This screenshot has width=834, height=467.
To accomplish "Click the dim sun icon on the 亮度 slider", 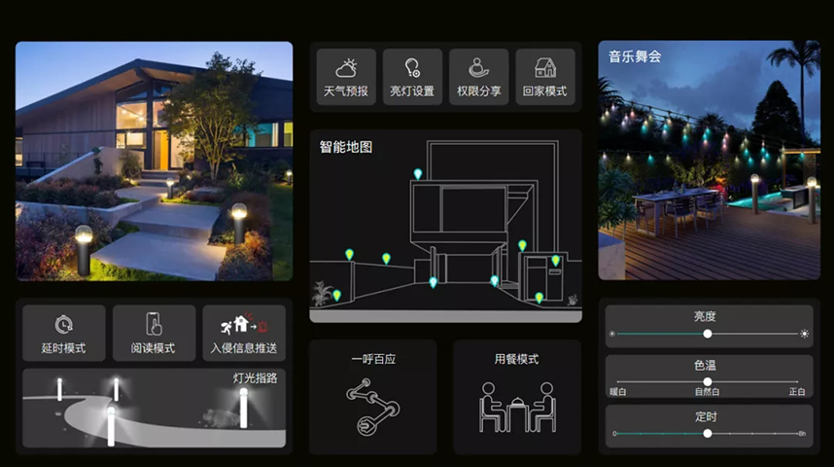I will 612,334.
